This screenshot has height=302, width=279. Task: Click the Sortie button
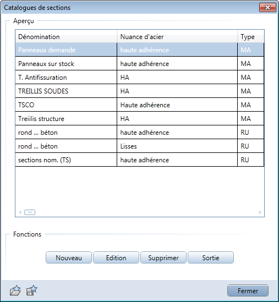point(211,257)
